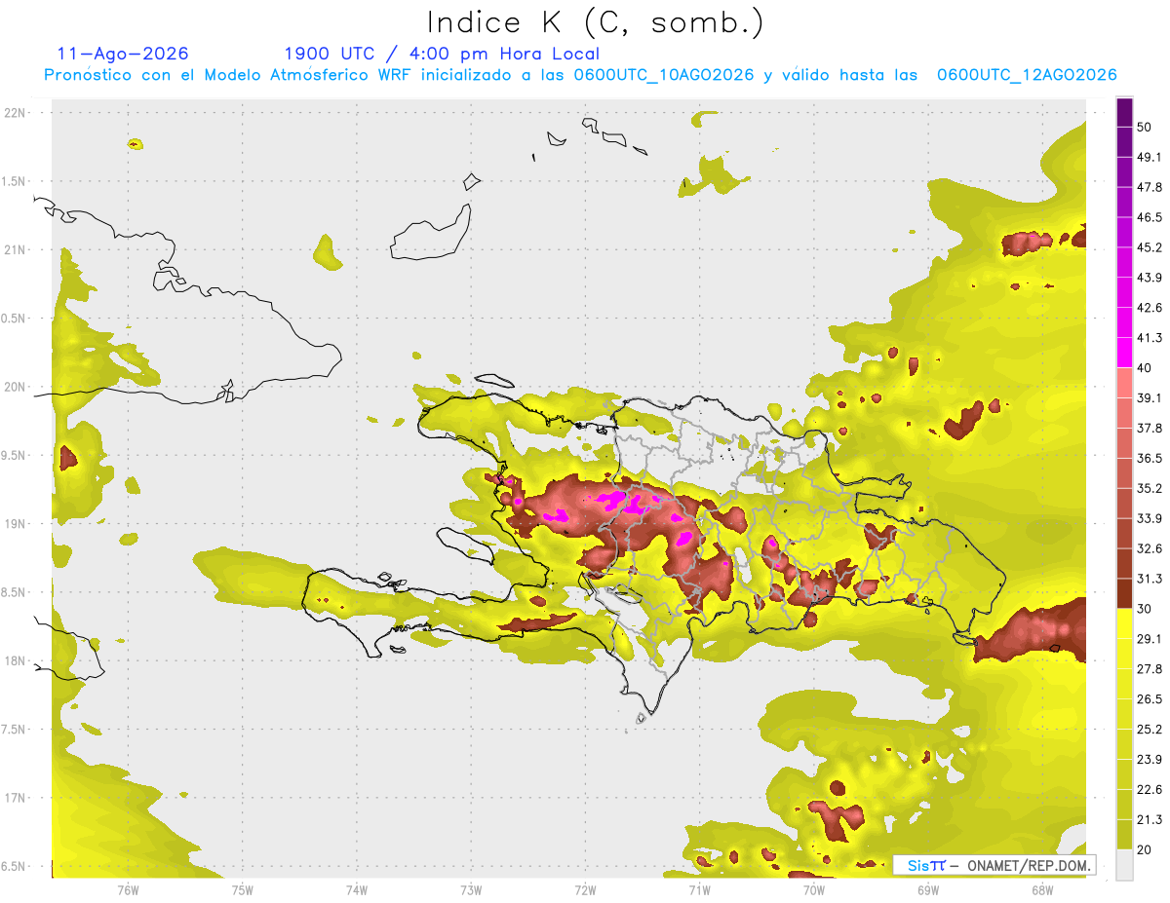Click the '68W' longitude axis label

click(x=1042, y=889)
